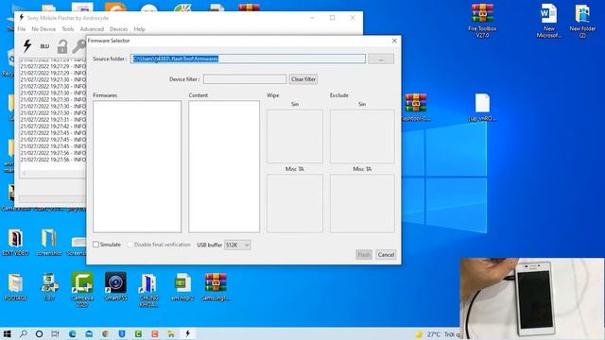This screenshot has height=340, width=605.
Task: Click the padlock root icon in the toolbar
Action: 62,46
